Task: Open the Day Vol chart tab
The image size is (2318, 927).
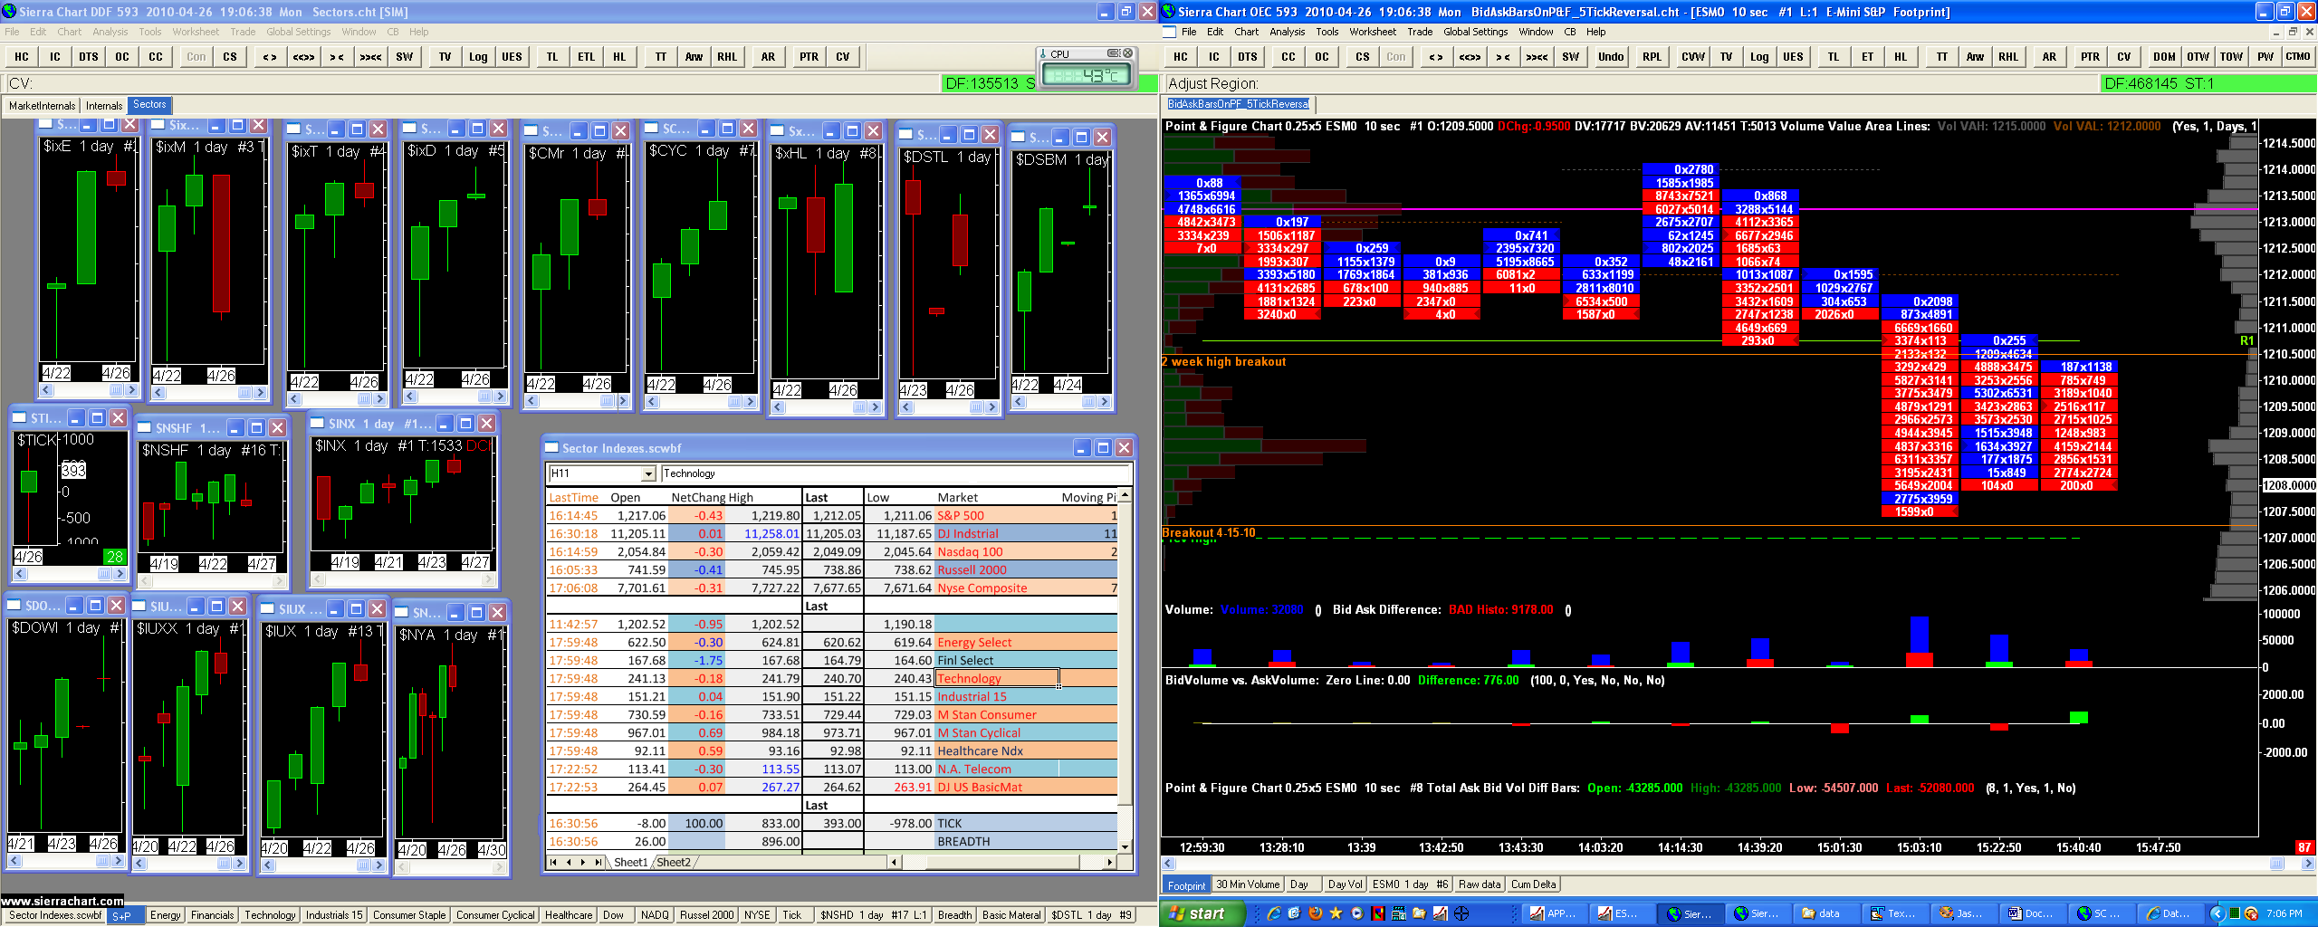Action: click(x=1345, y=884)
